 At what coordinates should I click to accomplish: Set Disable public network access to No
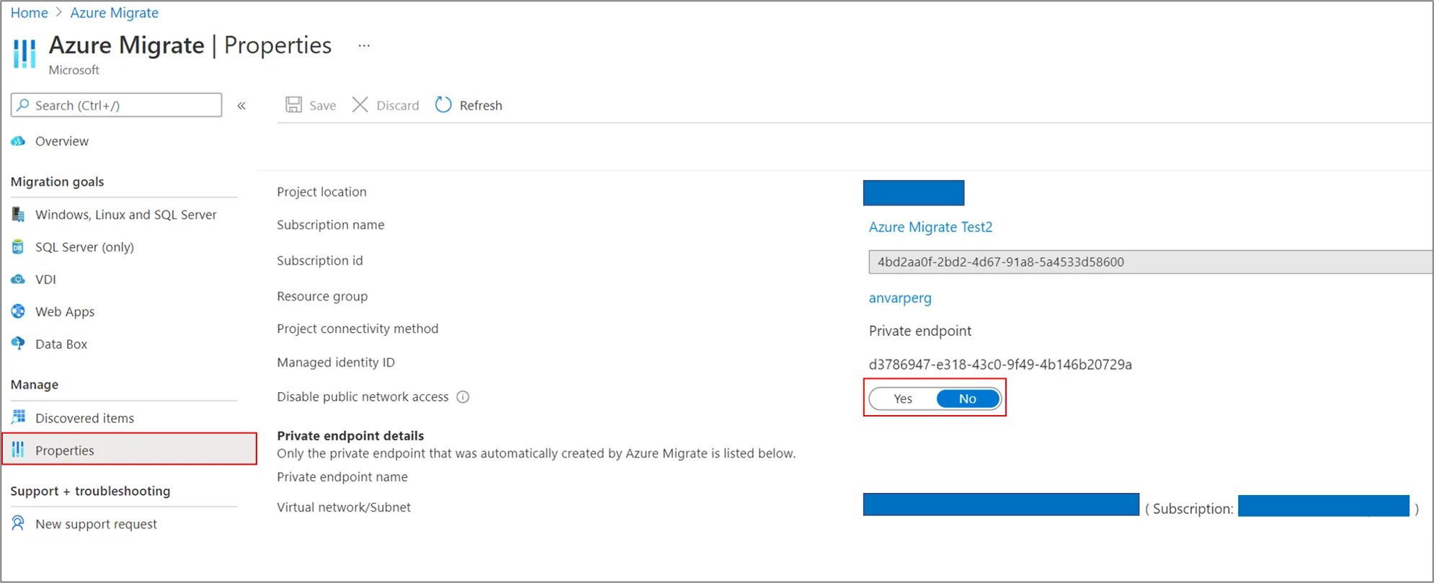968,399
